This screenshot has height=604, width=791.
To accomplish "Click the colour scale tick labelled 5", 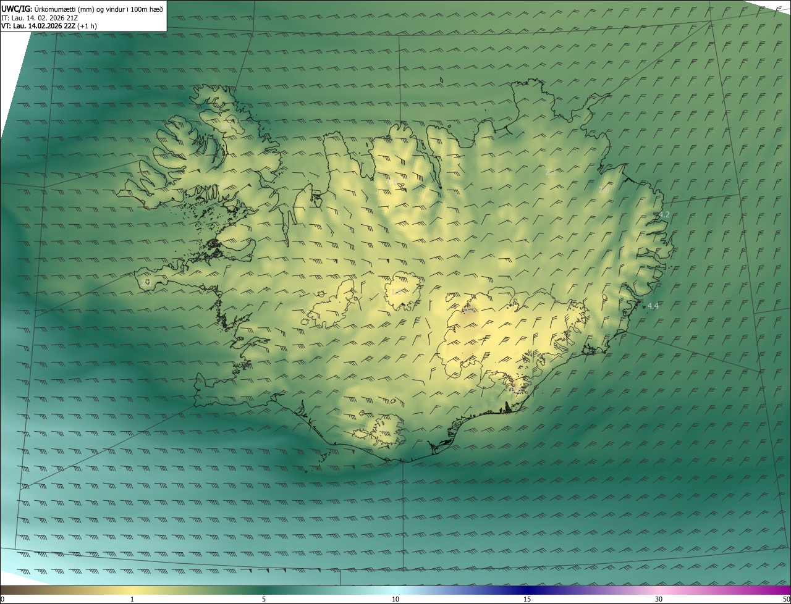I will click(264, 599).
